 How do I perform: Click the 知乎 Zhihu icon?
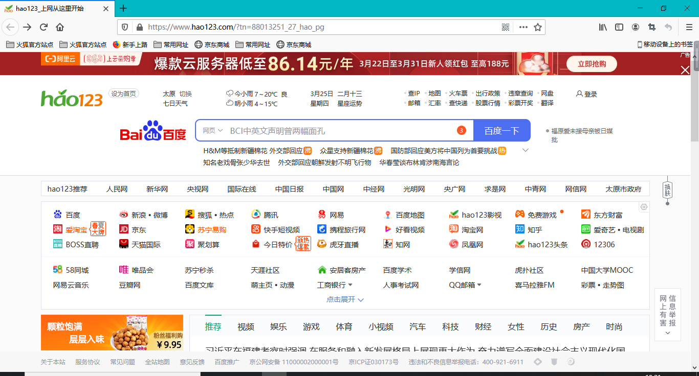tap(519, 229)
